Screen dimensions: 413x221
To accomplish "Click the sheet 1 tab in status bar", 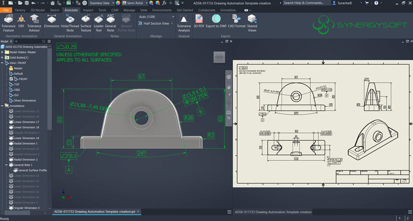I will click(399, 218).
